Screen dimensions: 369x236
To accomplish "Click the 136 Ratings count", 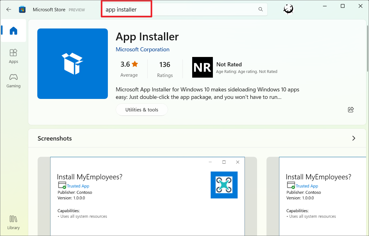I will 165,69.
